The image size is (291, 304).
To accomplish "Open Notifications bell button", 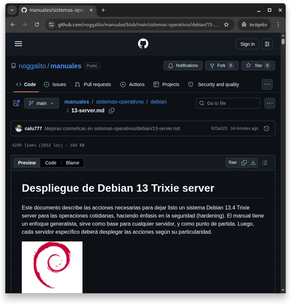I will [x=183, y=66].
